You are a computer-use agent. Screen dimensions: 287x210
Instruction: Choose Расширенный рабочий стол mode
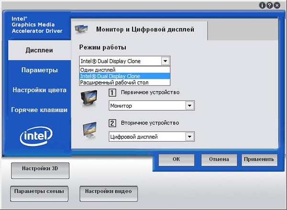click(125, 82)
